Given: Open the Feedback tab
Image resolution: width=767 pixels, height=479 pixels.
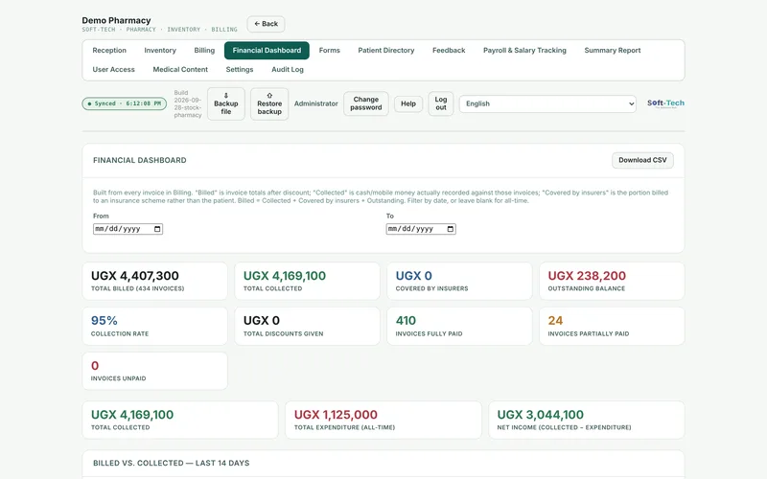Looking at the screenshot, I should [x=449, y=51].
